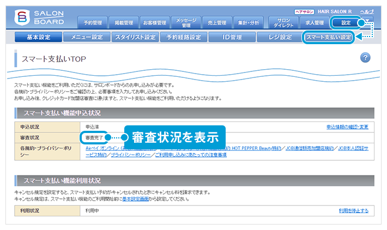Image resolution: width=387 pixels, height=230 pixels.
Task: Click 申込情報の確認・変更 link
Action: (347, 127)
